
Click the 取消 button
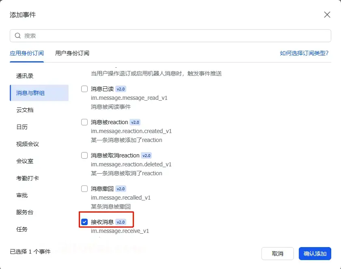(278, 254)
